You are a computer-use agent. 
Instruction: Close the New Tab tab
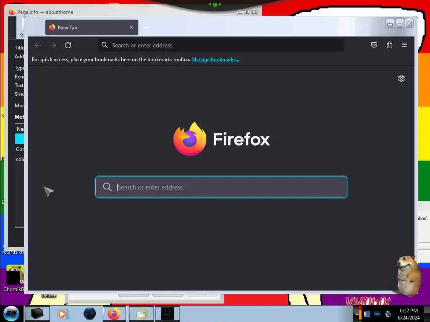131,27
